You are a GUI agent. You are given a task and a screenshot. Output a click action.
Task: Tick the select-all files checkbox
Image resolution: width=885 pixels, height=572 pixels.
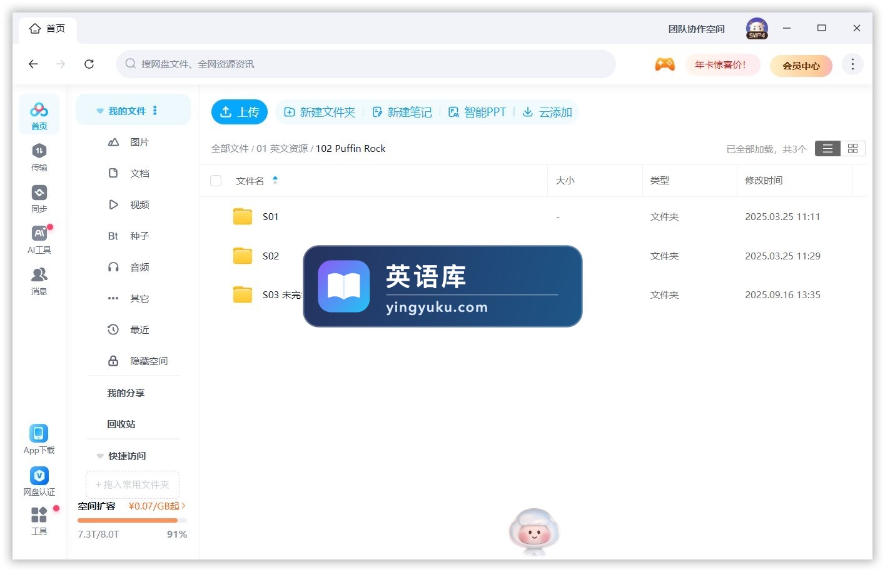pyautogui.click(x=216, y=181)
